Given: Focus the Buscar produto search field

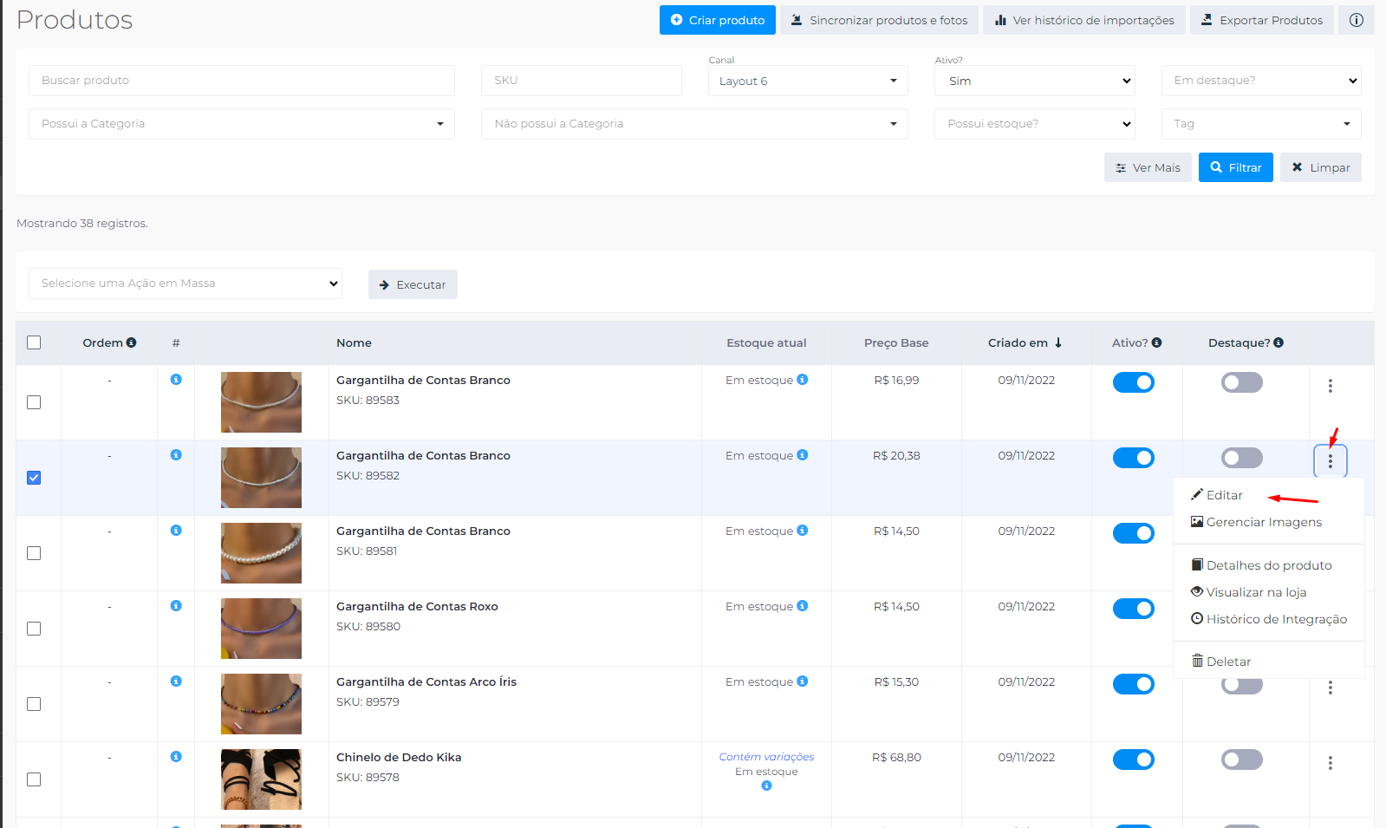Looking at the screenshot, I should coord(242,81).
